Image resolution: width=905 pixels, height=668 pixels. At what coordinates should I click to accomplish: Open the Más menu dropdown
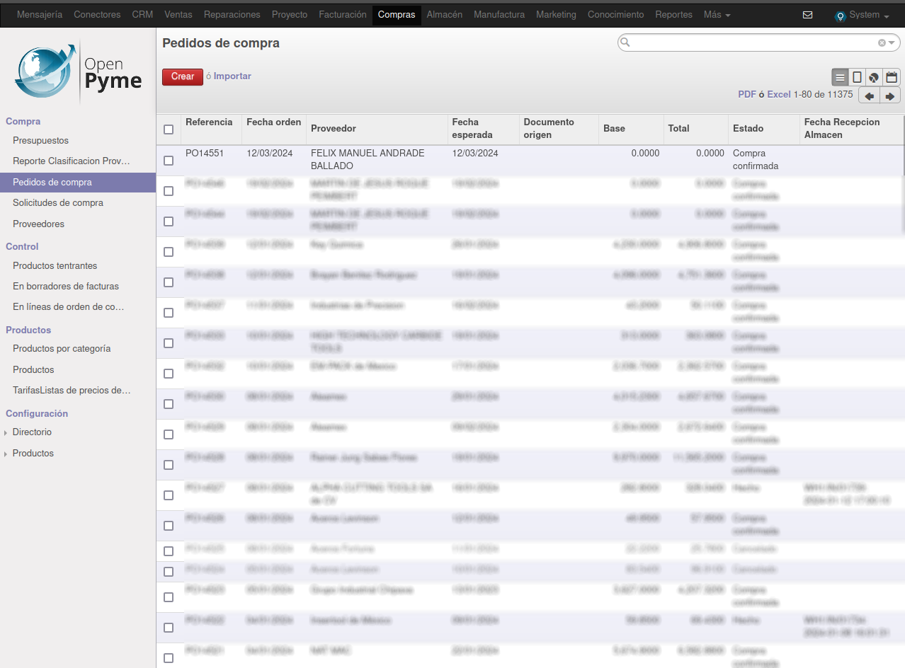click(717, 14)
